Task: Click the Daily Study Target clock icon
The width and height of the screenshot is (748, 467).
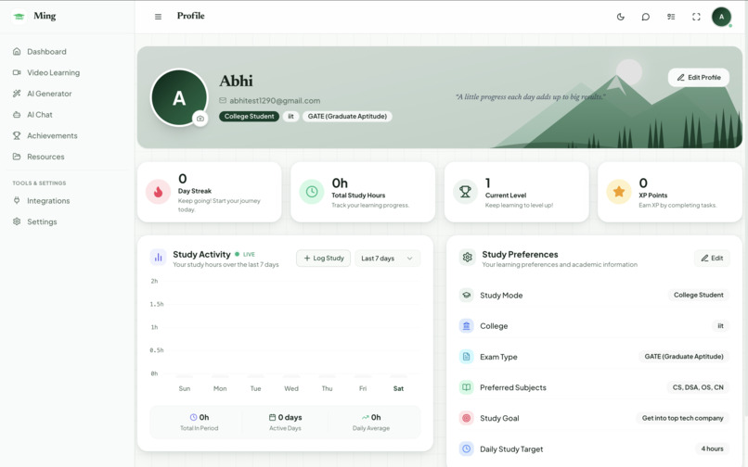Action: [466, 448]
